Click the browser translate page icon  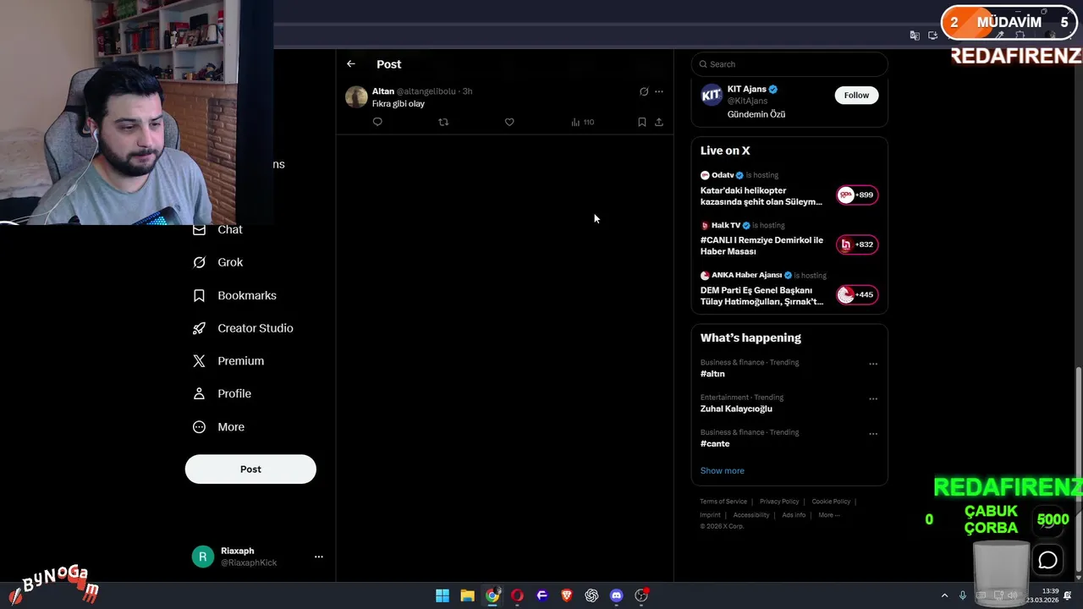915,36
